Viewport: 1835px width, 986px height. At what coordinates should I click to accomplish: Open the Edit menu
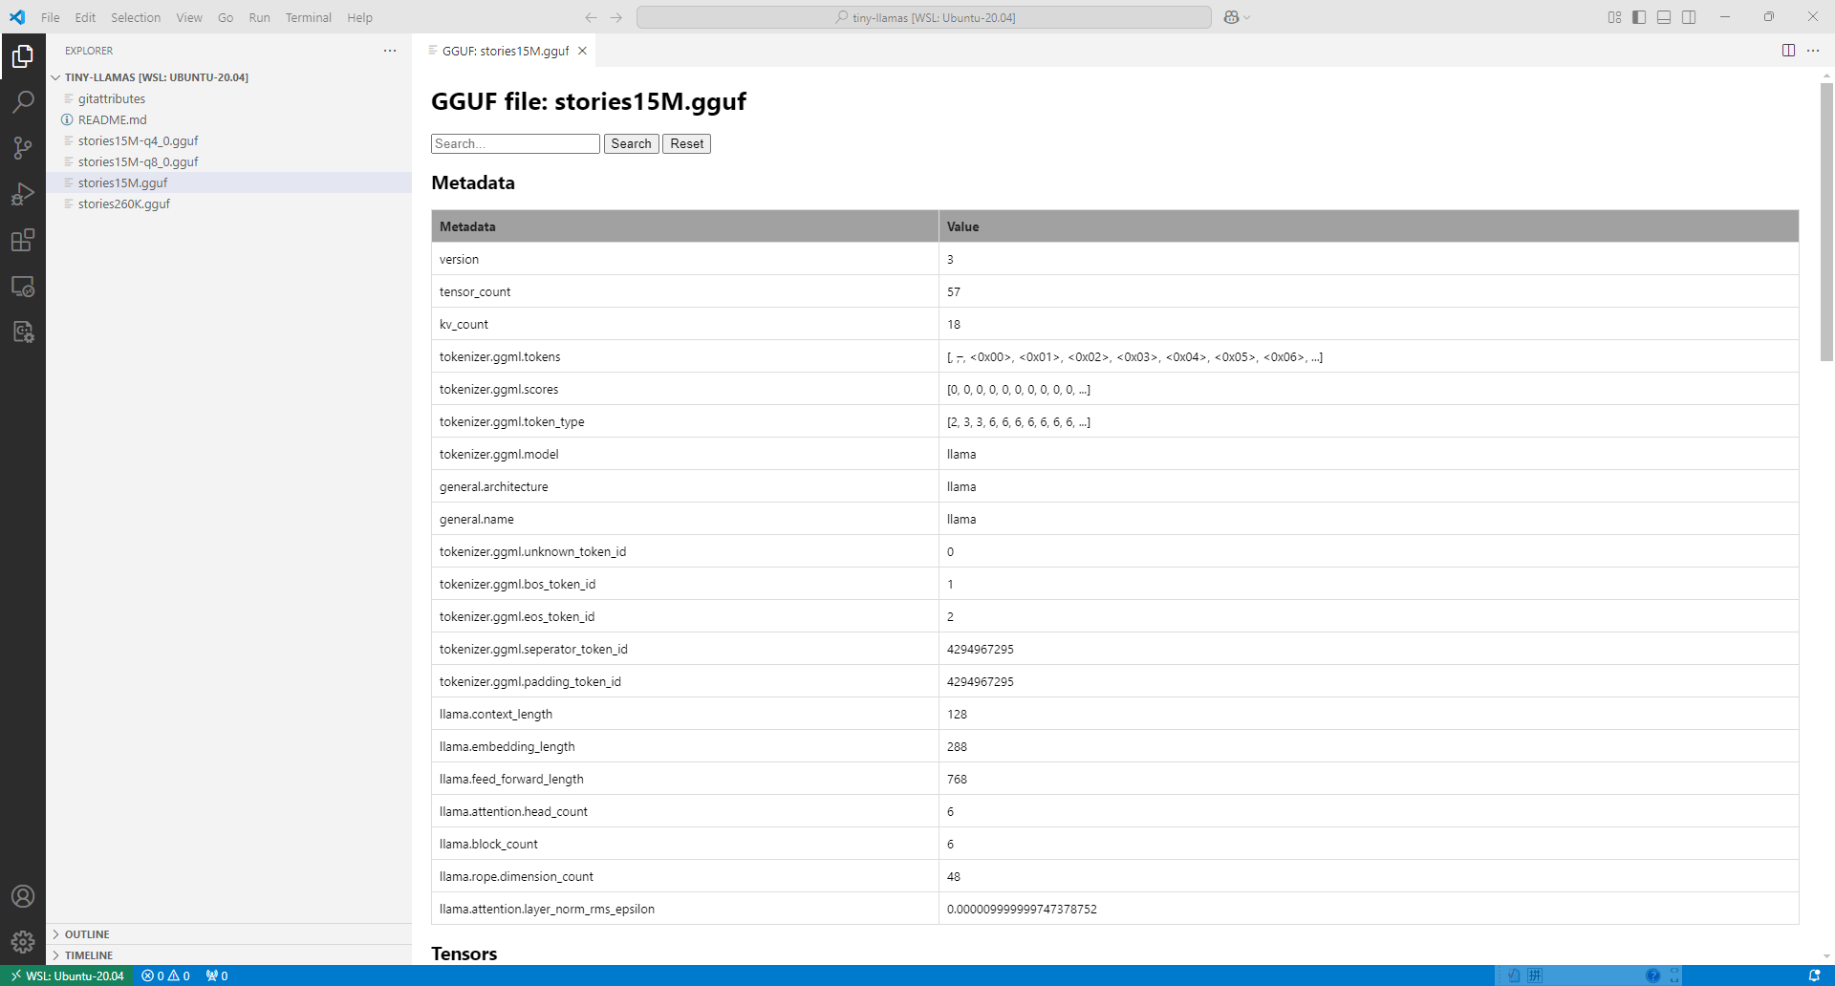[x=85, y=17]
